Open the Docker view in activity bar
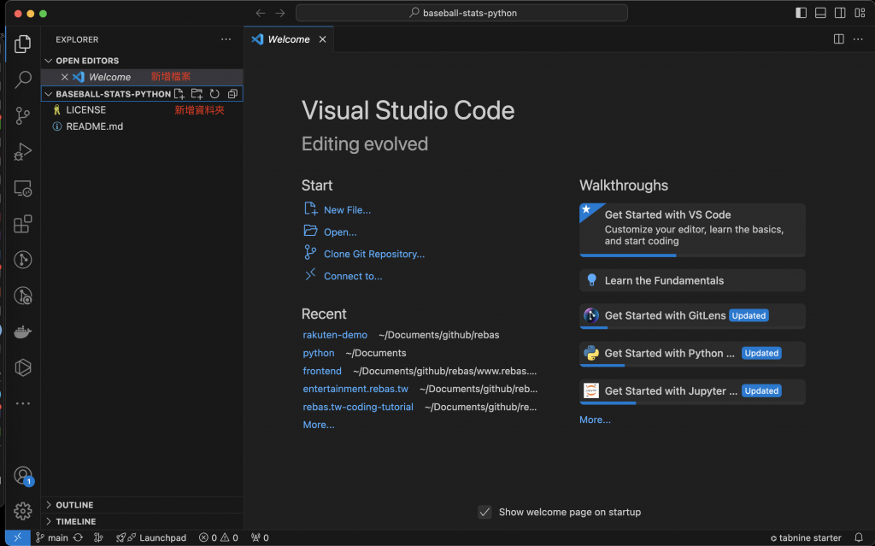Viewport: 875px width, 546px height. 23,332
